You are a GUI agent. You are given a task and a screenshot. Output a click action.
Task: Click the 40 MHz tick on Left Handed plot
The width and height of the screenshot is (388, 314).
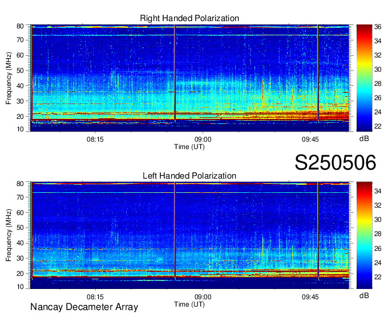coord(20,243)
